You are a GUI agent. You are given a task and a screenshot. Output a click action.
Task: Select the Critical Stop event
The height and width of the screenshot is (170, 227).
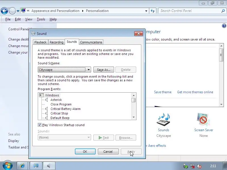click(59, 113)
